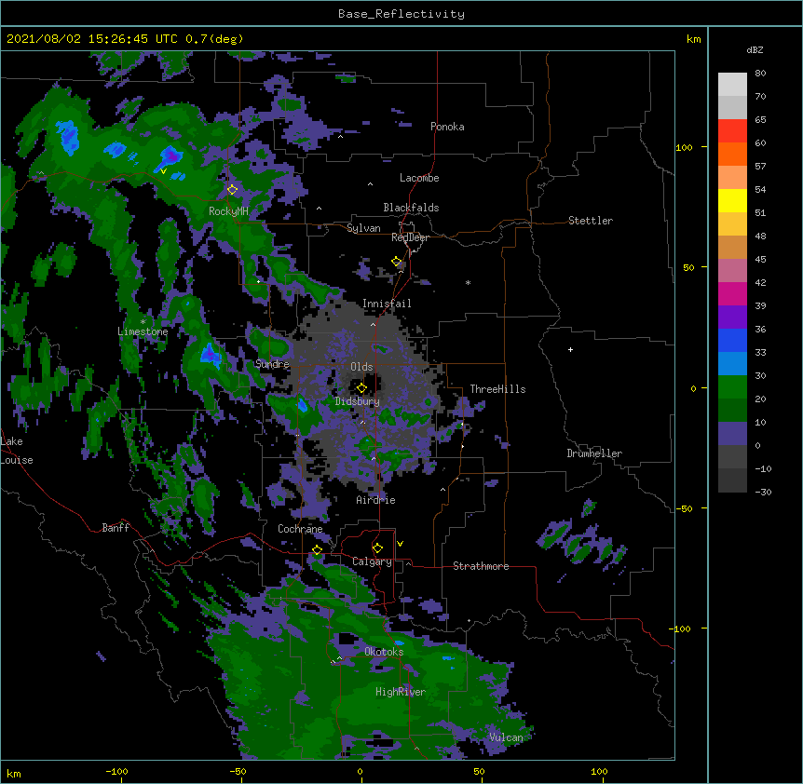This screenshot has height=784, width=803.
Task: Click the Innisfail city label
Action: pyautogui.click(x=387, y=304)
